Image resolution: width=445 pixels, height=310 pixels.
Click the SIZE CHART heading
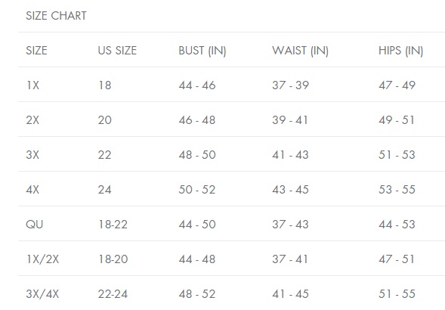point(56,16)
